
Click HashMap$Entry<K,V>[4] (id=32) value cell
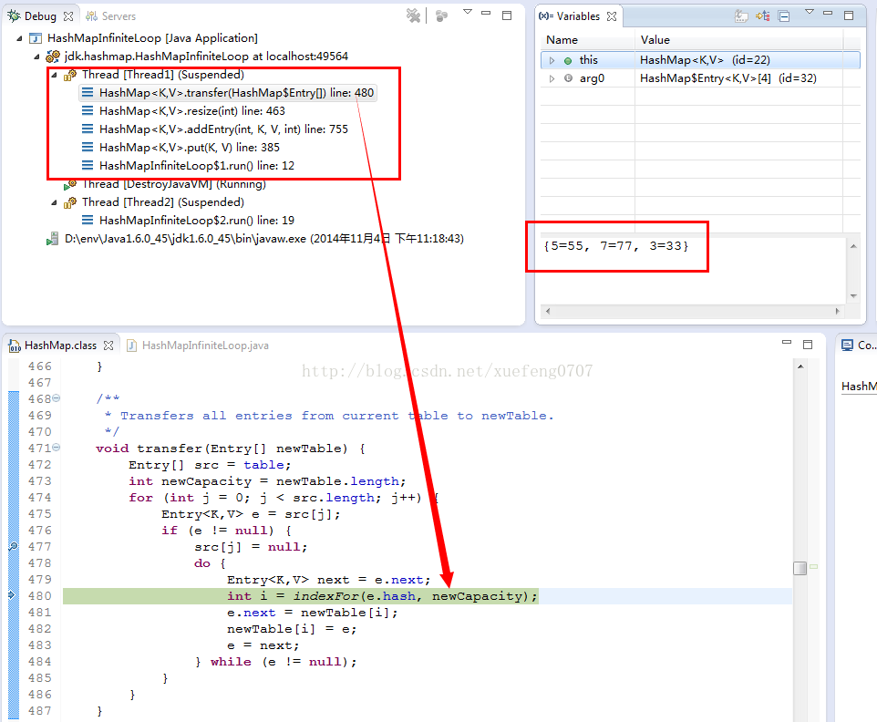[727, 79]
